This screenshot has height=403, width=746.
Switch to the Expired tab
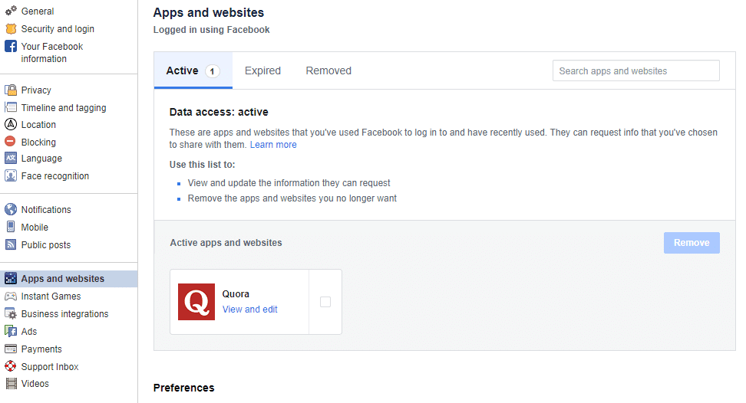point(262,70)
